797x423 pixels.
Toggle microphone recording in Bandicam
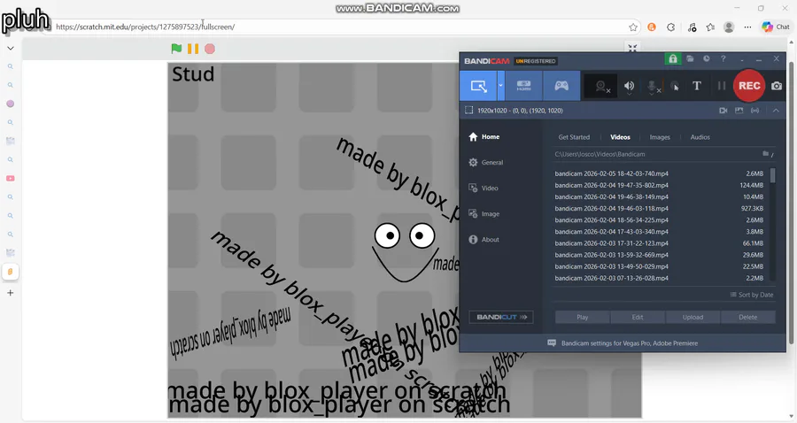(652, 87)
